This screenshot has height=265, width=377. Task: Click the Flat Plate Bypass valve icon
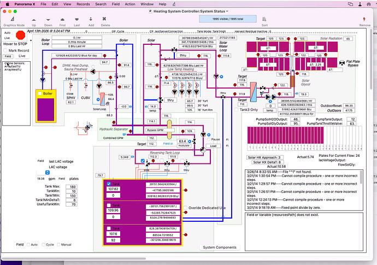point(342,63)
